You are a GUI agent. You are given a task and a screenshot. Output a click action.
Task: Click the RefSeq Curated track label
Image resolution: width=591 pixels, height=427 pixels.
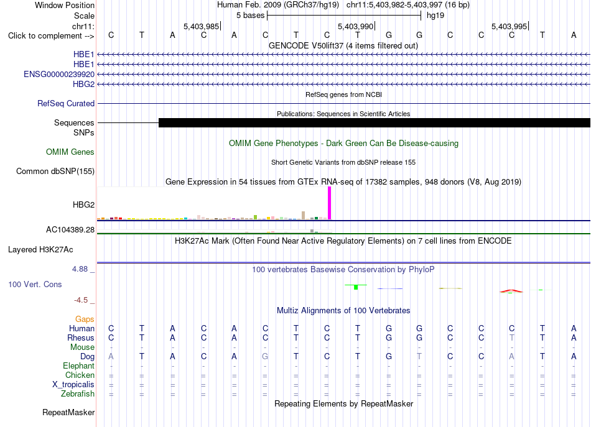(66, 104)
